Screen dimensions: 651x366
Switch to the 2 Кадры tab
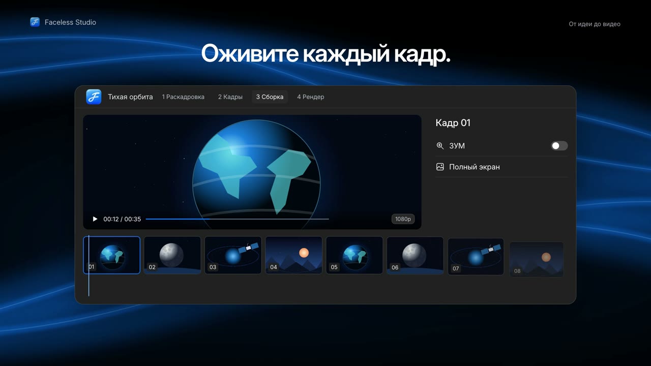click(x=230, y=97)
